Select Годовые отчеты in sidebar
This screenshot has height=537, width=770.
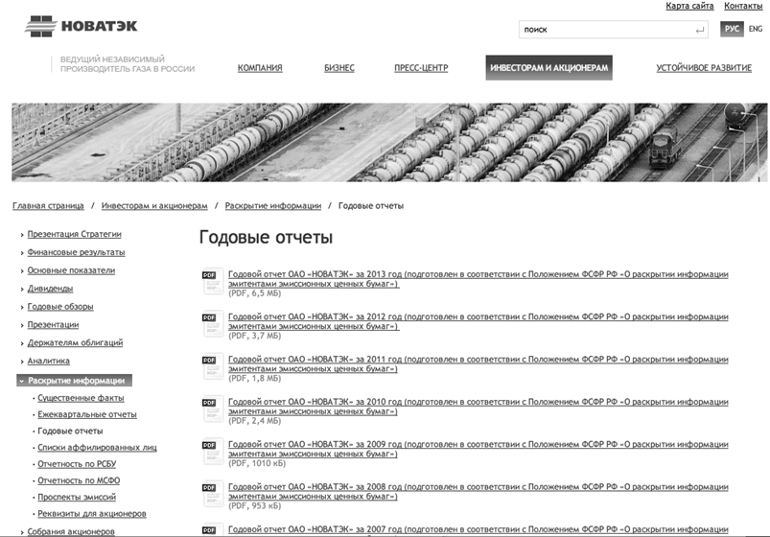pyautogui.click(x=70, y=432)
